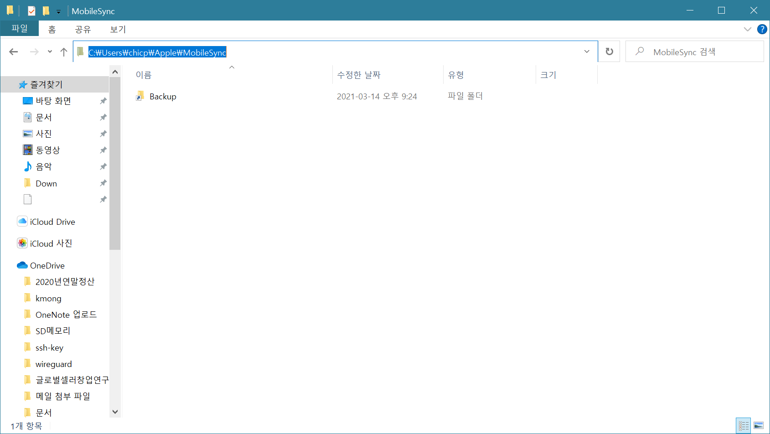Open the 파일 menu tab

pyautogui.click(x=20, y=29)
